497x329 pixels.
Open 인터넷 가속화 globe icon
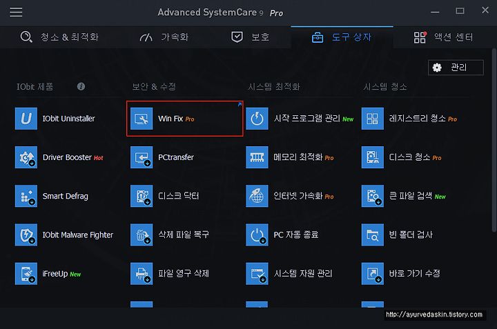click(x=257, y=196)
